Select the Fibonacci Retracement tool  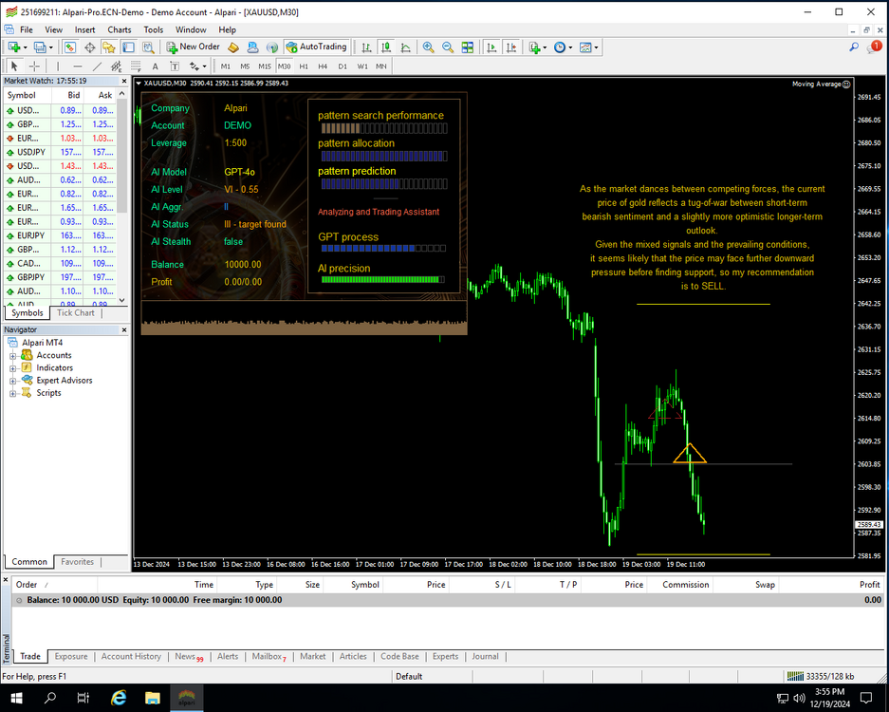pyautogui.click(x=136, y=66)
